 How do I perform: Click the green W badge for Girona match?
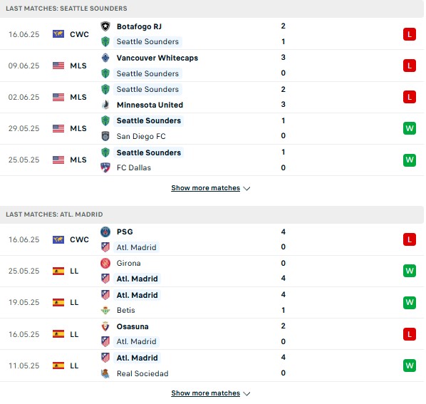[410, 271]
